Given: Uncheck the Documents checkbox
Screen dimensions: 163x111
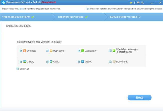Looking at the screenshot, I should (x=111, y=62).
